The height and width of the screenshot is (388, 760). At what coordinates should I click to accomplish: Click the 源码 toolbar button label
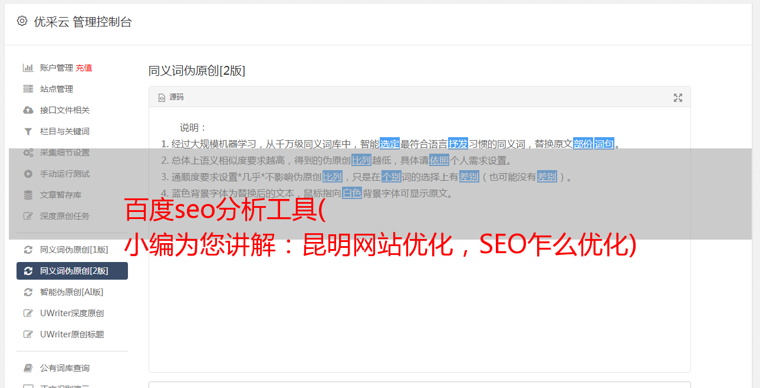click(x=177, y=97)
